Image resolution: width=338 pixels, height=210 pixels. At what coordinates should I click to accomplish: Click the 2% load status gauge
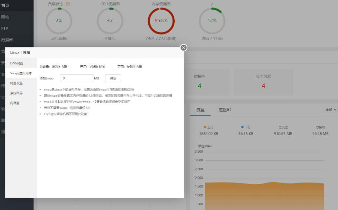coord(59,21)
